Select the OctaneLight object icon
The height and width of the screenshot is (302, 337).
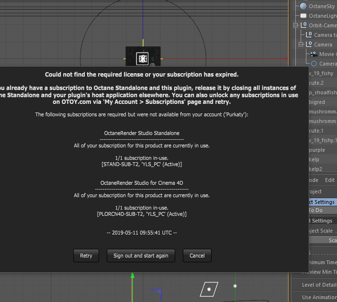coord(303,16)
